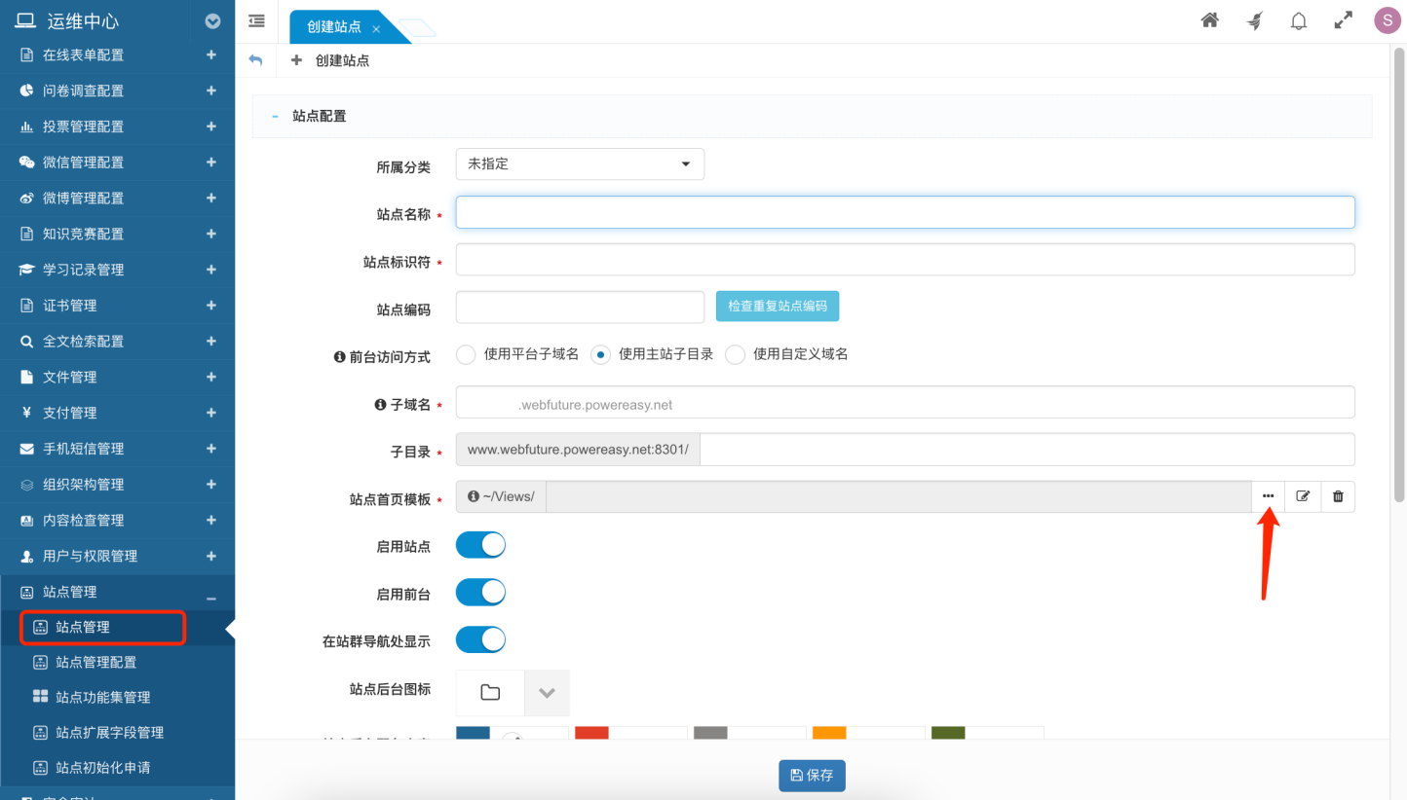Click the edit icon beside homepage template
Viewport: 1407px width, 800px height.
click(x=1303, y=496)
